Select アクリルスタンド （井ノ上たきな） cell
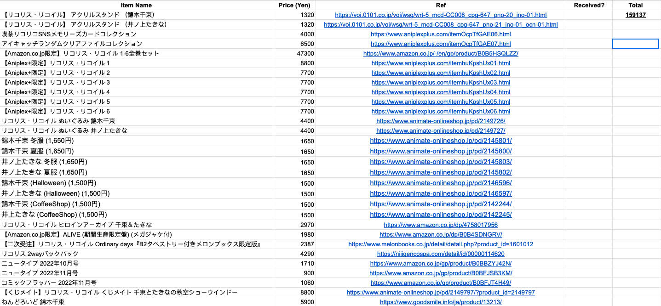The height and width of the screenshot is (306, 661). tap(136, 25)
